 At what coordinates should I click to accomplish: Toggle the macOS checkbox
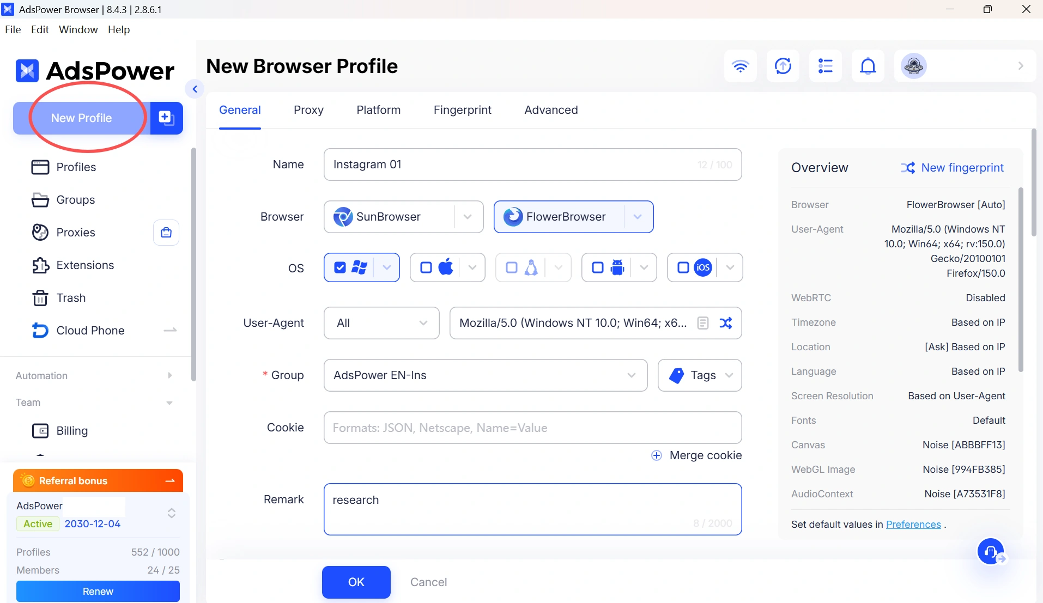[426, 267]
